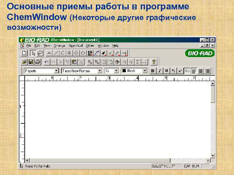234x175 pixels.
Task: Align text left
Action: point(194,71)
